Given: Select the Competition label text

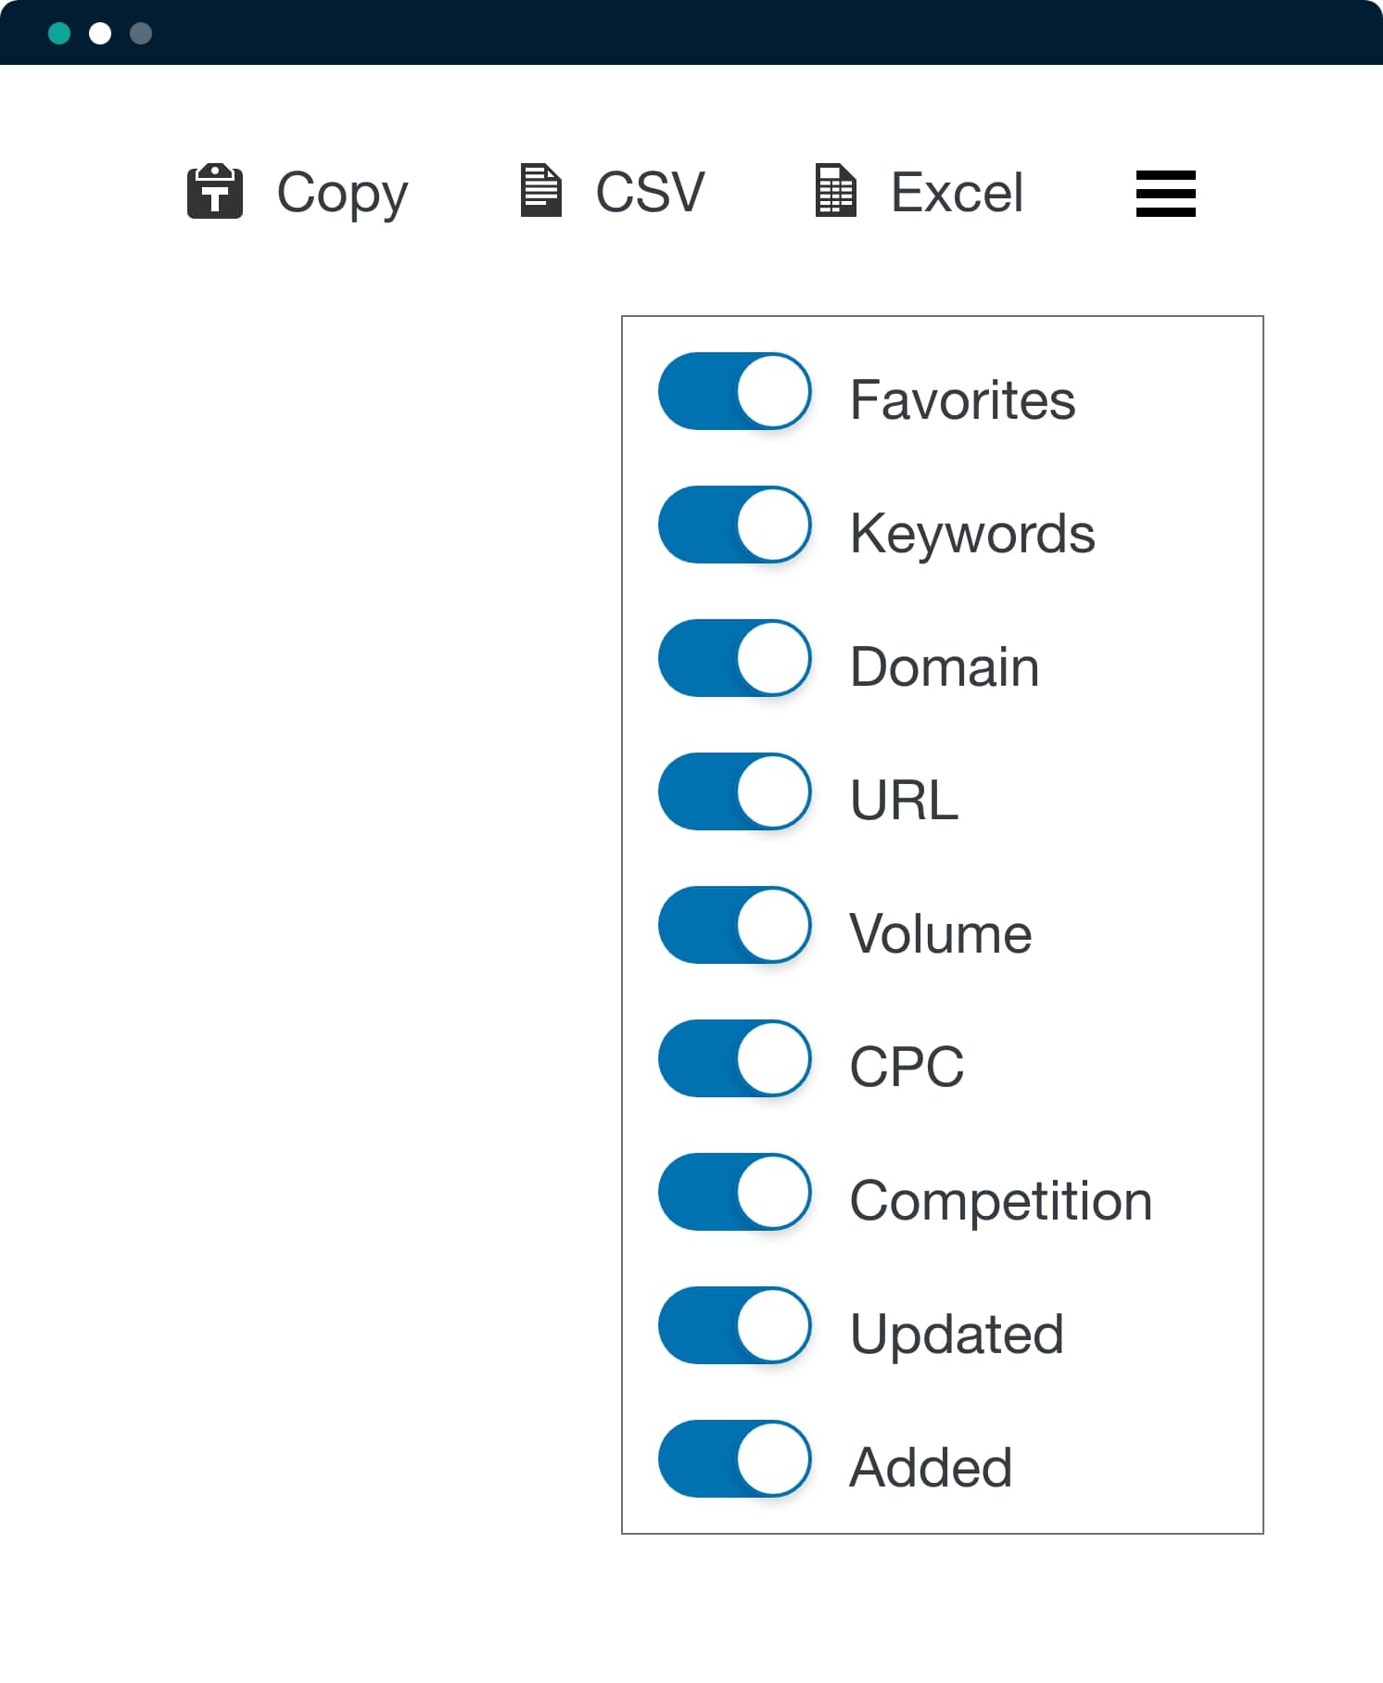Looking at the screenshot, I should click(1001, 1201).
